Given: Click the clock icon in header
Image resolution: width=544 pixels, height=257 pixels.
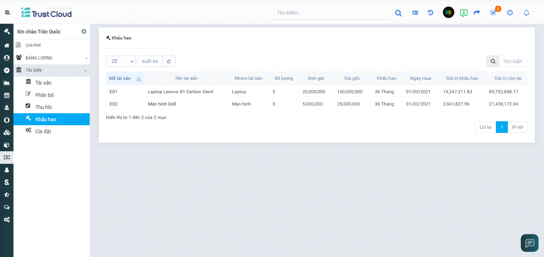Looking at the screenshot, I should (x=510, y=13).
